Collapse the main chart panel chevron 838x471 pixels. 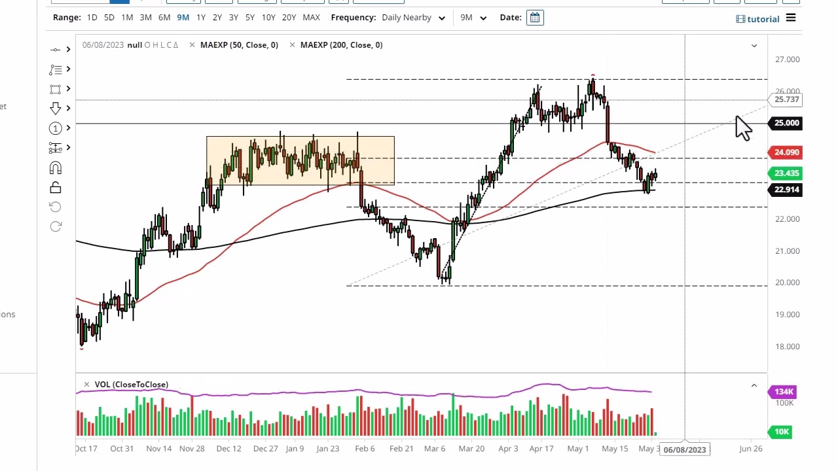(754, 46)
